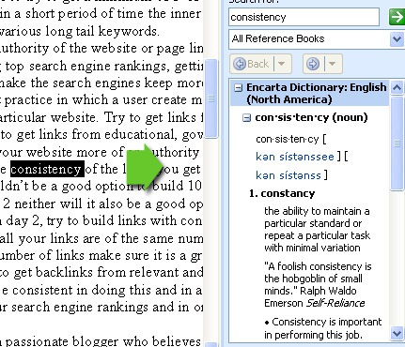Viewport: 405px width, 347px height.
Task: Click the pronunciation link kən sístənssee
Action: [295, 157]
